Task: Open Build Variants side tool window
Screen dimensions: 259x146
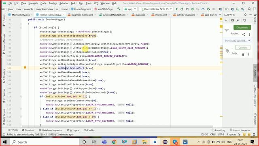Action: coord(4,117)
